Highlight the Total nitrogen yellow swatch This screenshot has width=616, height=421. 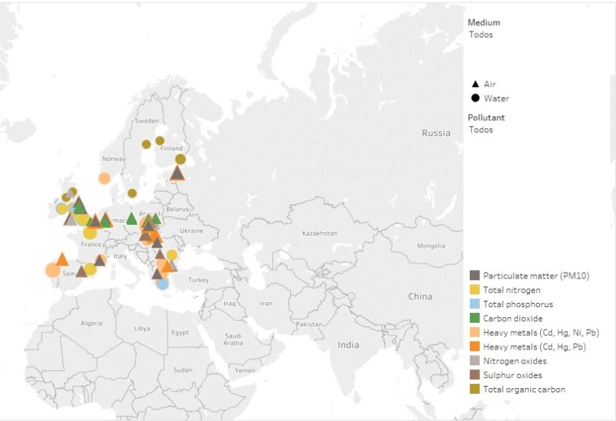click(475, 289)
